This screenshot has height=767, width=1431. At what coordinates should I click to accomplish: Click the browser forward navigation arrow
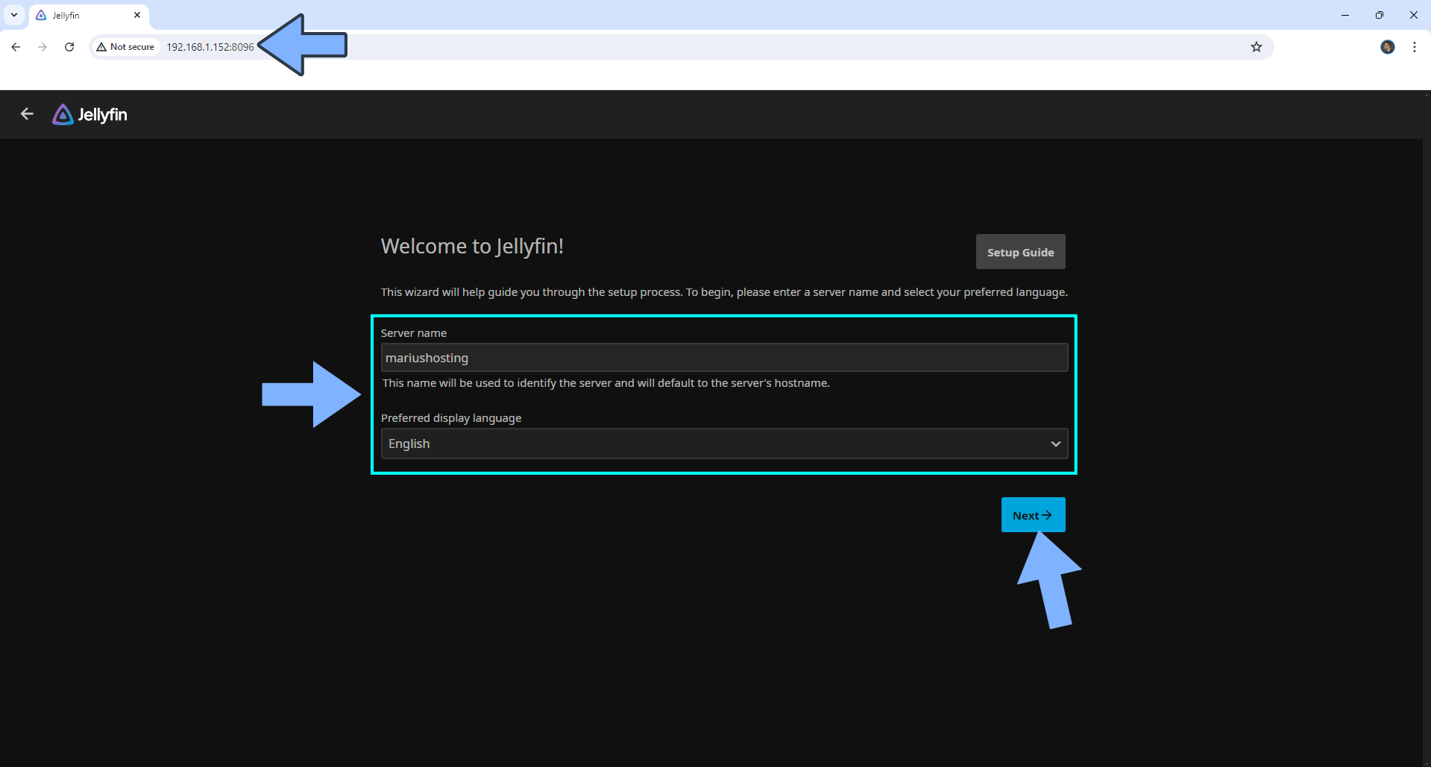pos(43,47)
